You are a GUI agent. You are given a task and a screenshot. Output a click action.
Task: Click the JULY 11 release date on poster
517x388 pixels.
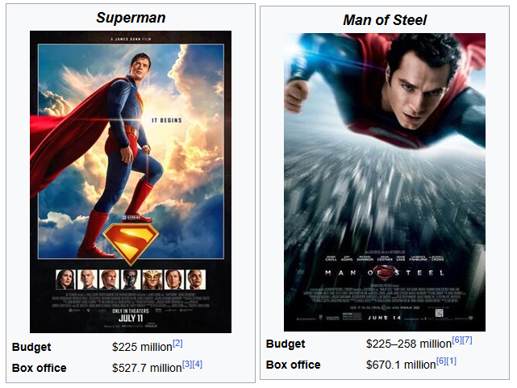point(131,318)
